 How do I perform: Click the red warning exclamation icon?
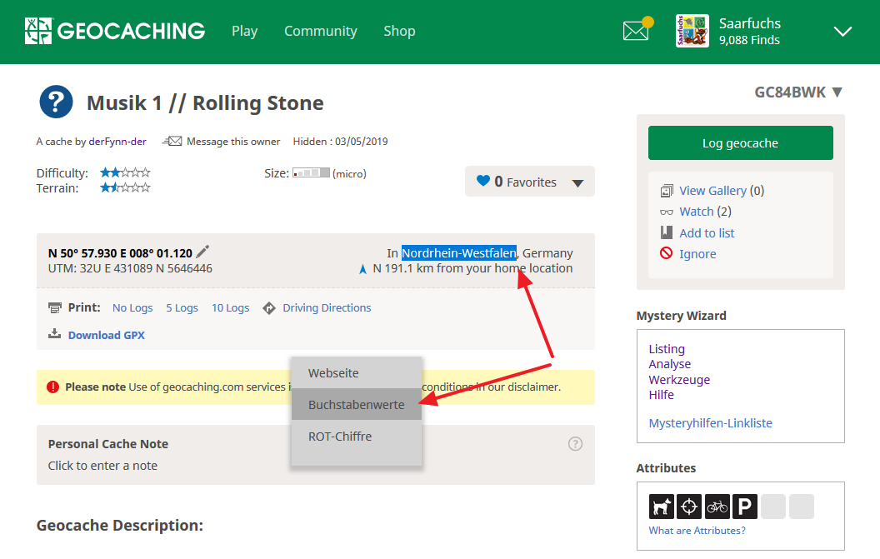click(52, 387)
